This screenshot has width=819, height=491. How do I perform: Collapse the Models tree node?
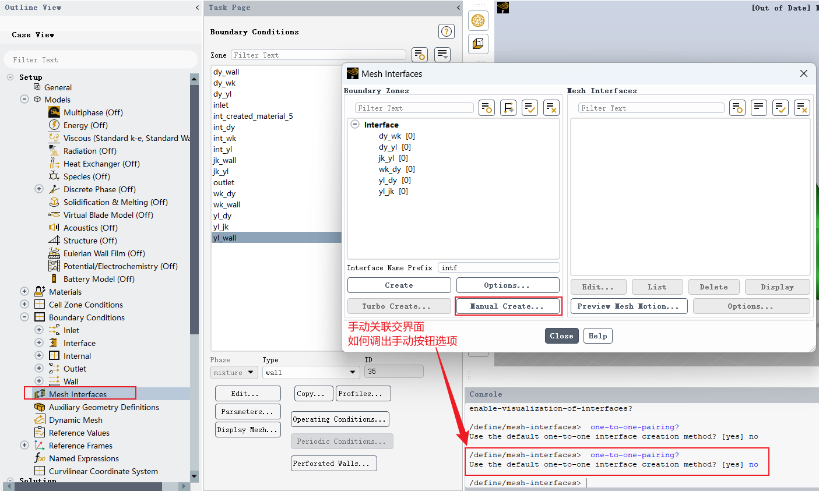24,100
